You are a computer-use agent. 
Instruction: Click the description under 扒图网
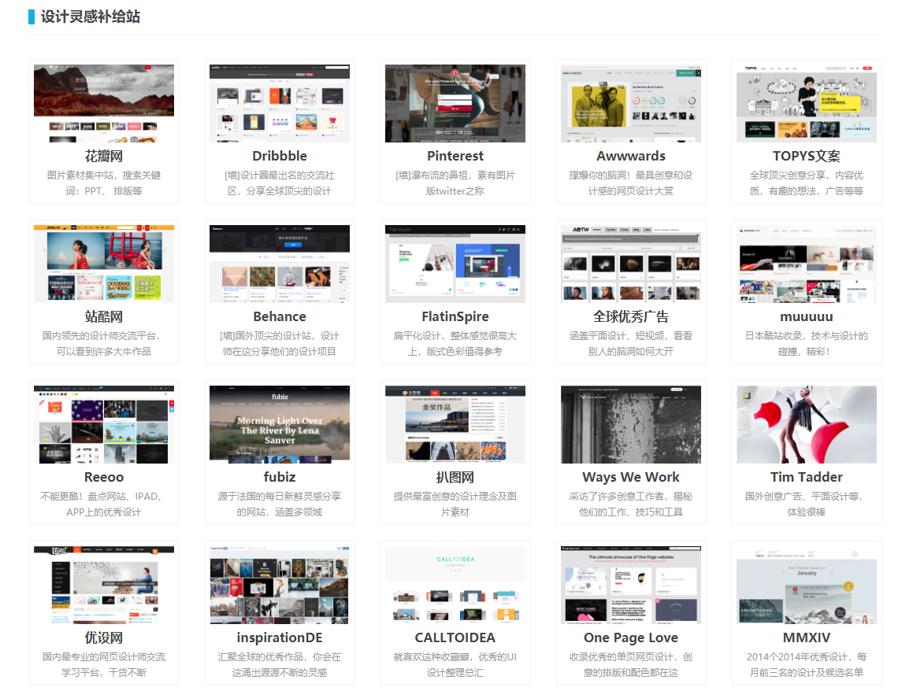pyautogui.click(x=455, y=504)
